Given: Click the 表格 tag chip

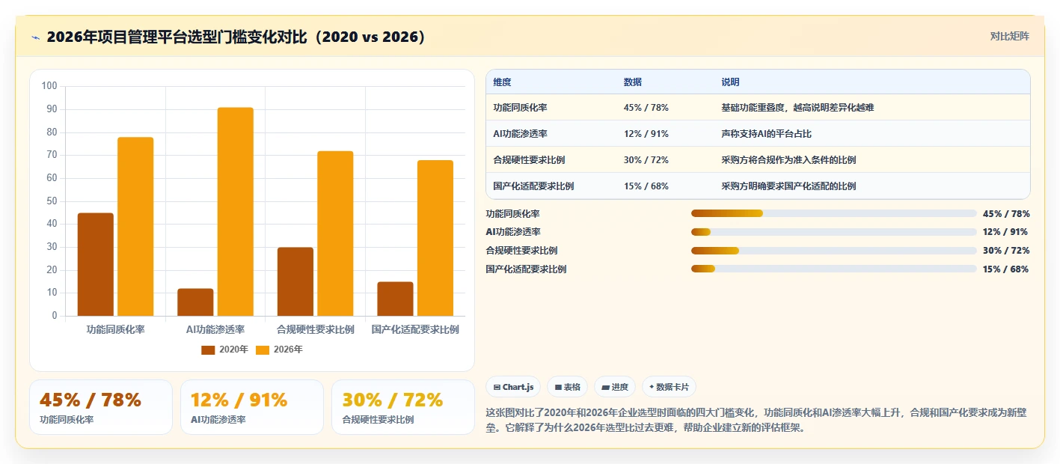Looking at the screenshot, I should click(x=569, y=387).
